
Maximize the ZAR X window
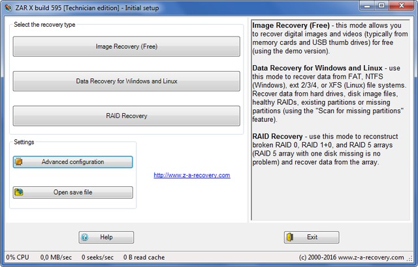coord(381,6)
